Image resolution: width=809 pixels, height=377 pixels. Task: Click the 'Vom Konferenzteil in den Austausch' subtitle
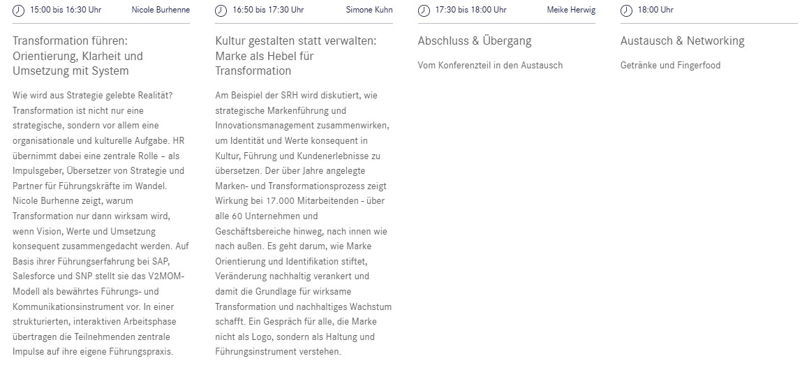[490, 66]
